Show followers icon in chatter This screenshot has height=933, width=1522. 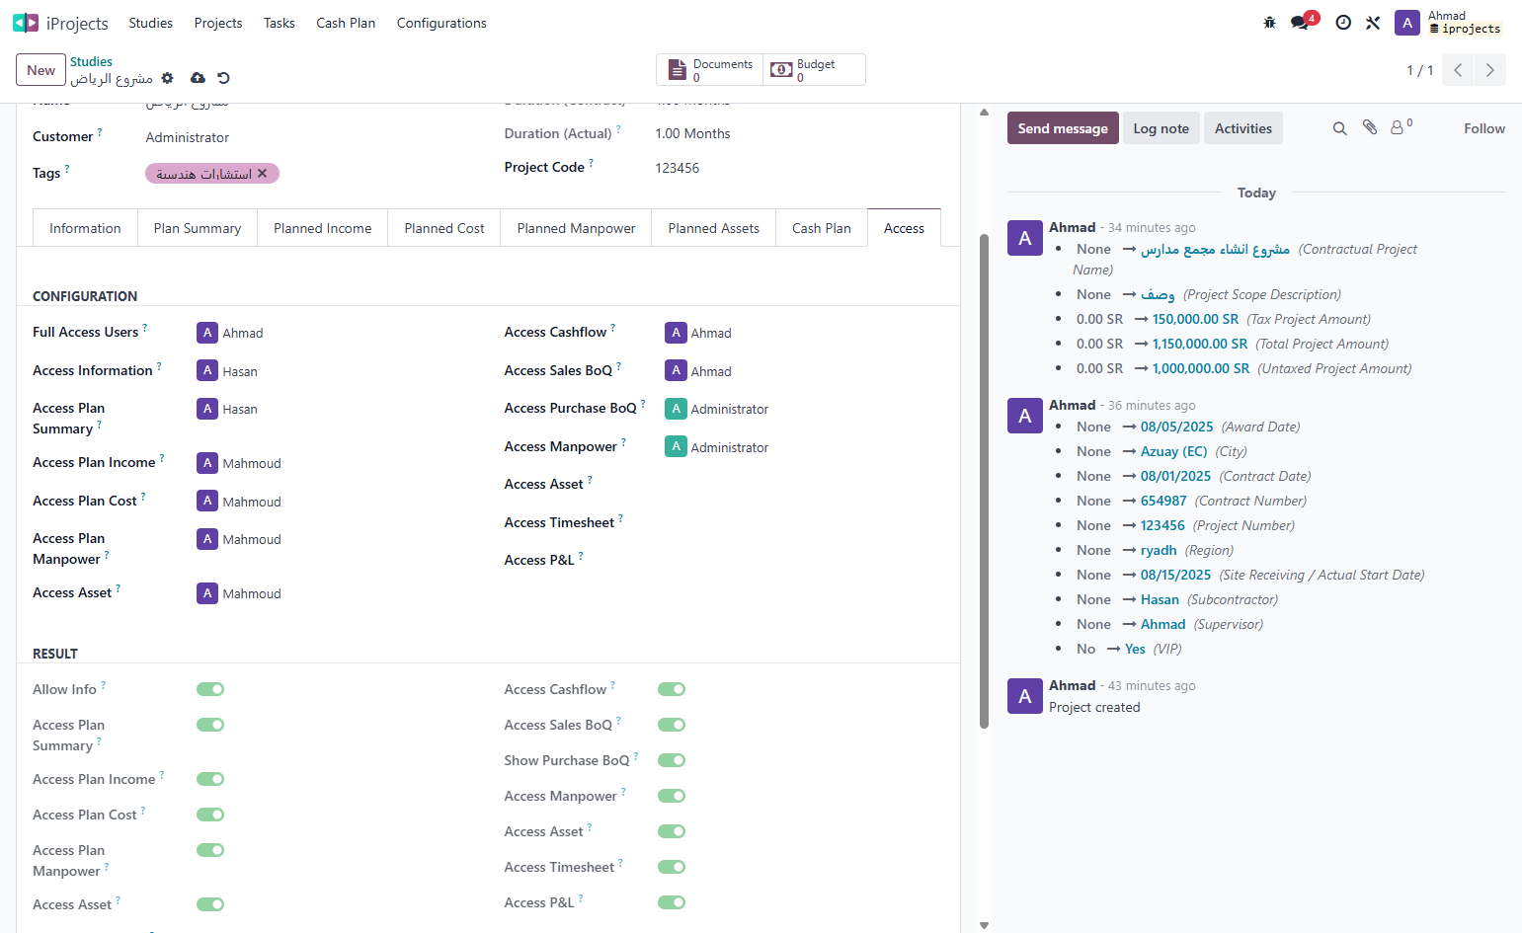point(1402,127)
